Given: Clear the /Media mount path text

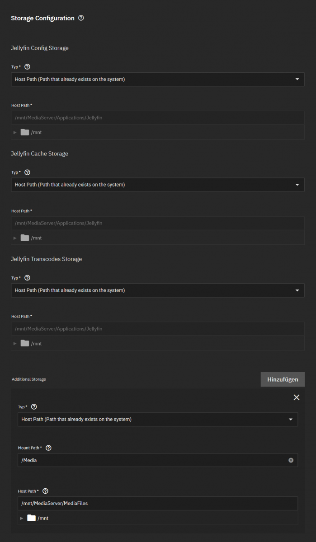Looking at the screenshot, I should pos(291,460).
